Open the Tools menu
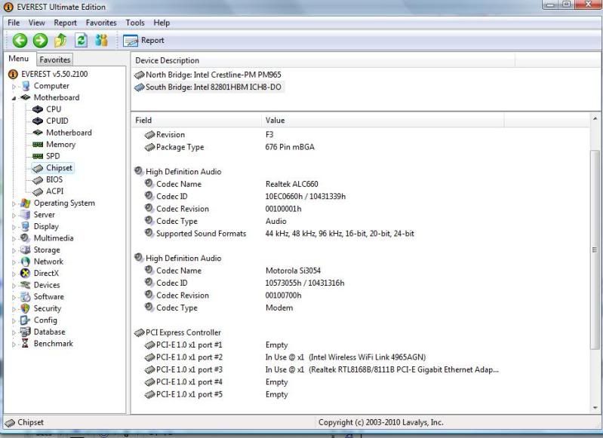603x438 pixels. tap(135, 23)
